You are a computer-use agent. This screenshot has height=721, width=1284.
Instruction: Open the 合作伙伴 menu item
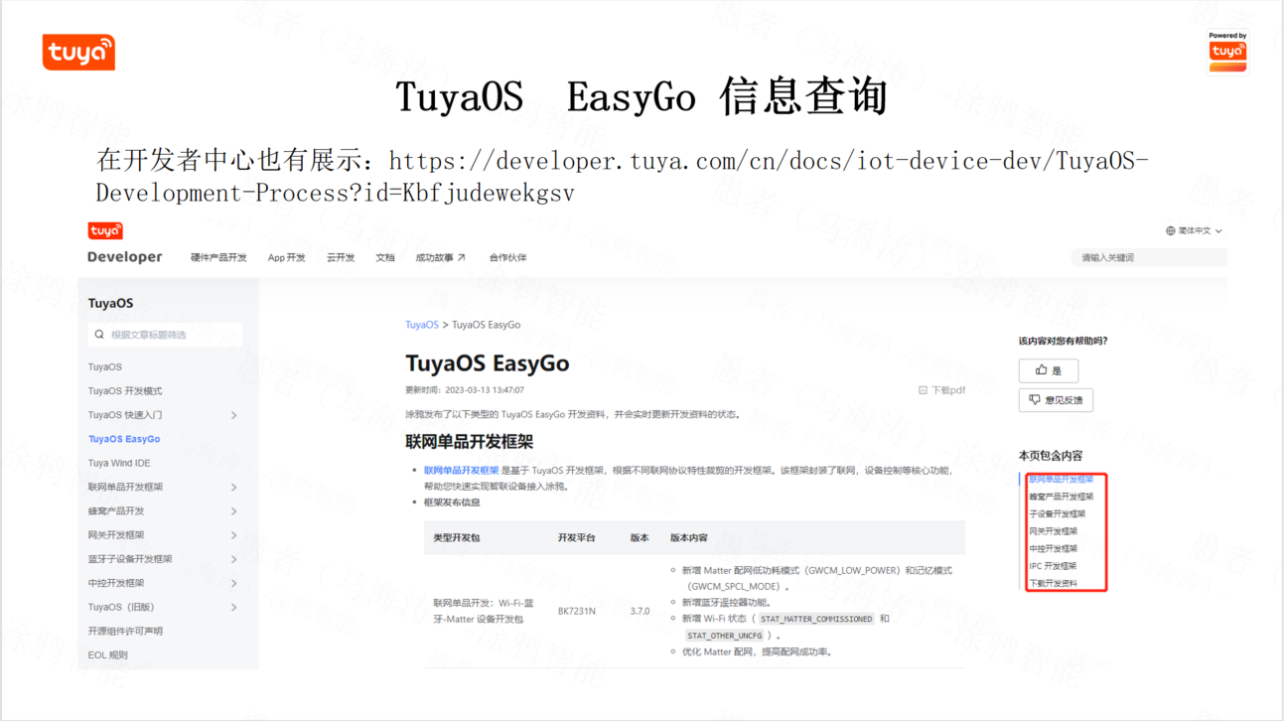[507, 257]
